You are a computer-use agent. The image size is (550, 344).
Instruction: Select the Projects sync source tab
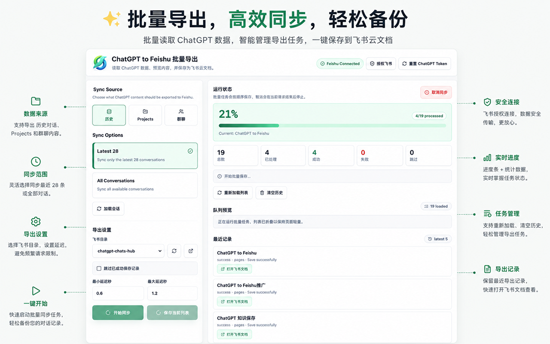tap(145, 115)
